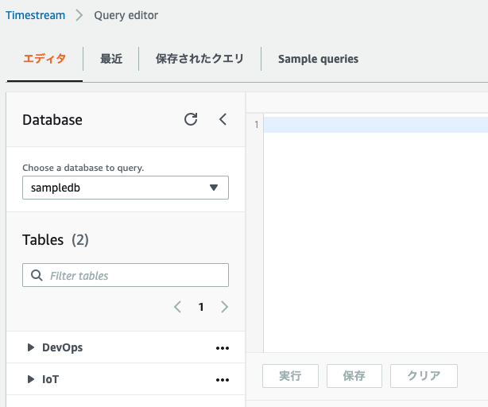Click the 保存 button

click(354, 376)
